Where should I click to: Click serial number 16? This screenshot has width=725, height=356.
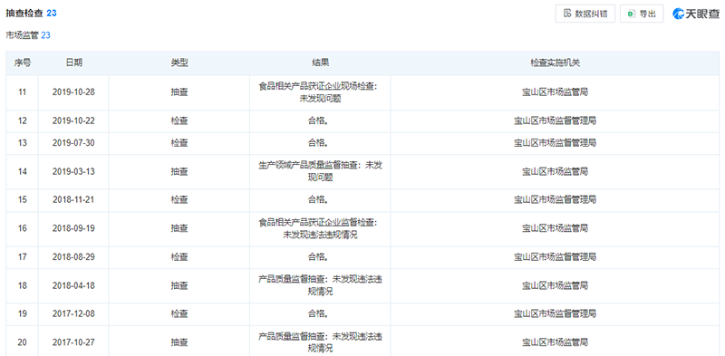[22, 228]
